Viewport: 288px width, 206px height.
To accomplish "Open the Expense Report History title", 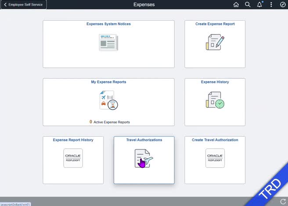I will click(x=73, y=140).
